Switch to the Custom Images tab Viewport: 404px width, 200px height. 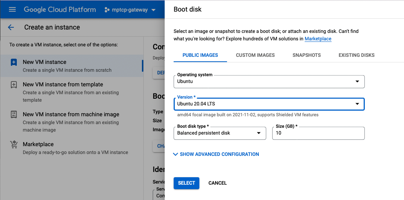click(255, 55)
